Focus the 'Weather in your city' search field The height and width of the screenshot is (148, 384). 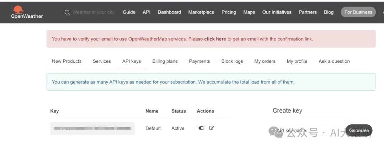coord(94,12)
